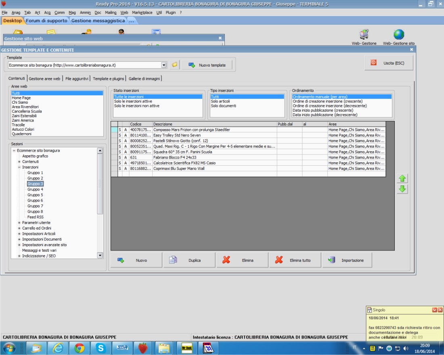
Task: Expand the Indicizzazione / SEO node
Action: (x=19, y=256)
